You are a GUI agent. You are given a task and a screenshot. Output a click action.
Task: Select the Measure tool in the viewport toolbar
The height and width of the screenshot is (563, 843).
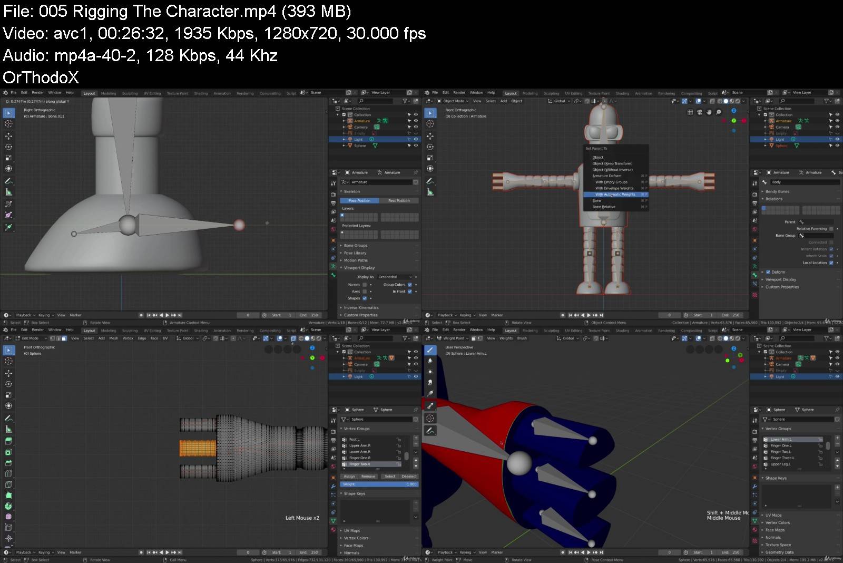tap(8, 190)
